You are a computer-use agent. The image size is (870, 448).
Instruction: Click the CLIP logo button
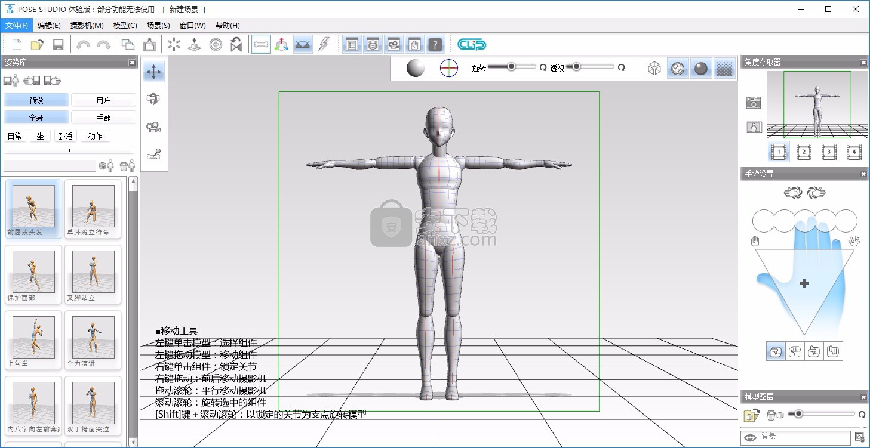pyautogui.click(x=472, y=45)
